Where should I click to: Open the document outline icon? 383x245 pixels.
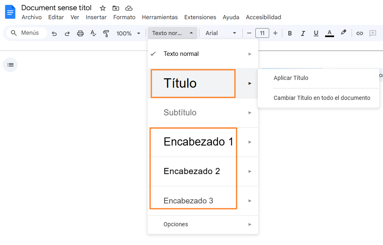point(10,64)
